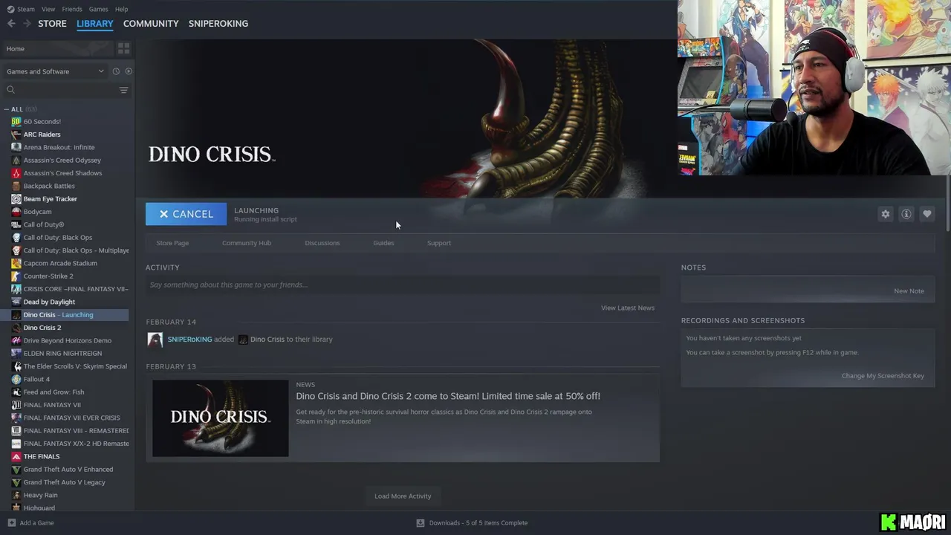Click Load More Activity button
Screen dimensions: 951x535
[403, 496]
